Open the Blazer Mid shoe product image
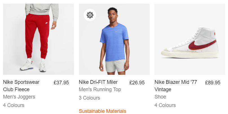Screen dimensions: 228x114 coord(190,39)
